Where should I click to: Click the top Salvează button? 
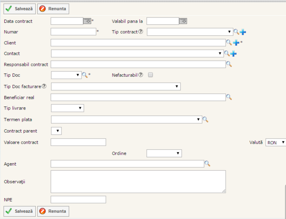19,9
